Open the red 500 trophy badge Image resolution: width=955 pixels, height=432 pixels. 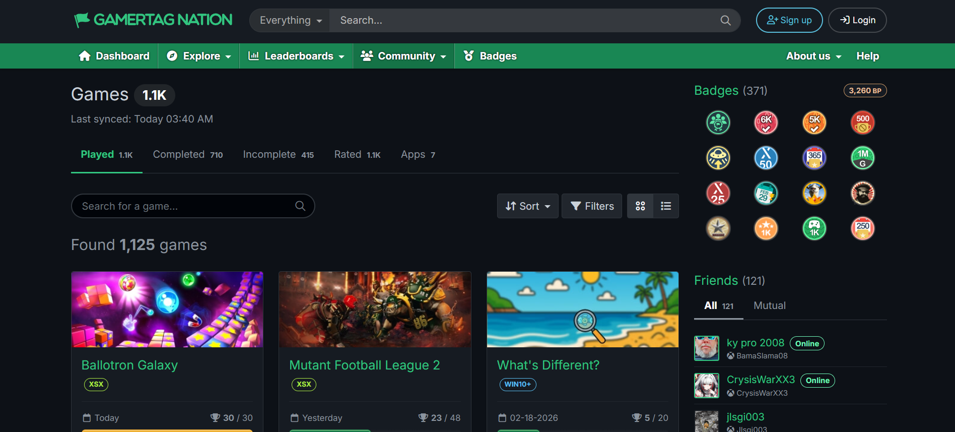(862, 122)
